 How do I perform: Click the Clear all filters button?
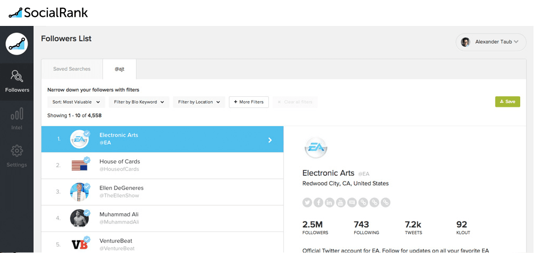(x=295, y=102)
